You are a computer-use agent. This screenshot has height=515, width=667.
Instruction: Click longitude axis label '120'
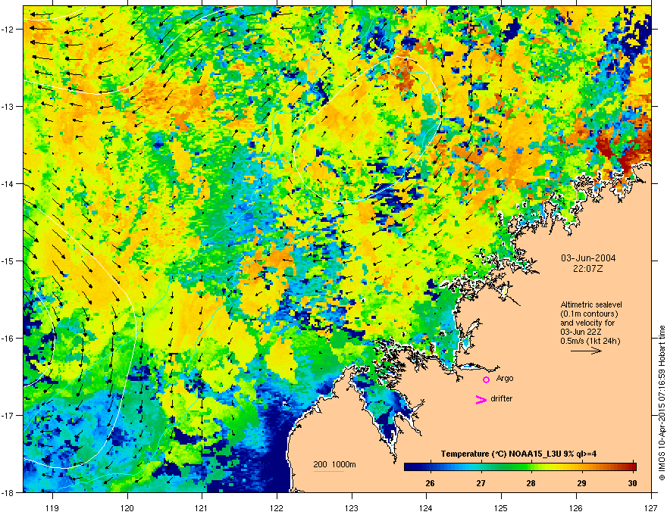pyautogui.click(x=127, y=507)
